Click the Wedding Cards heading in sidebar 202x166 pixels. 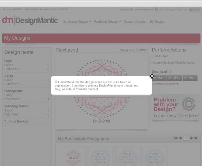[x=16, y=106]
